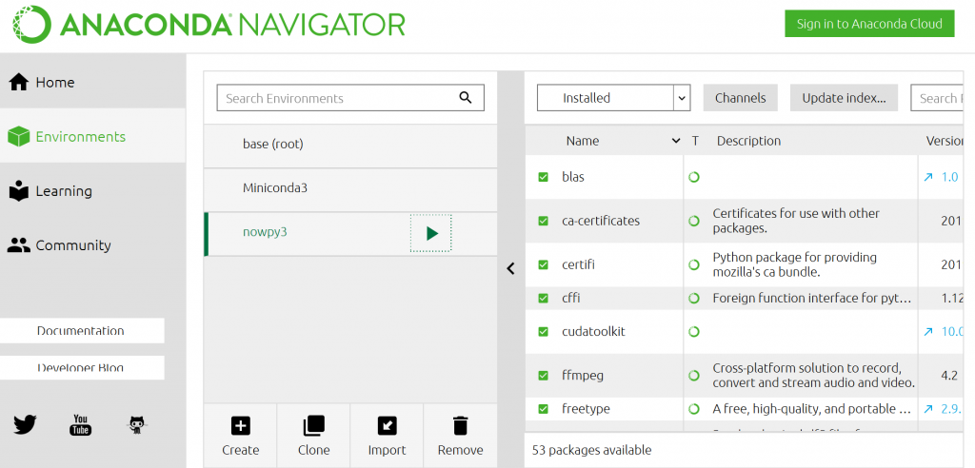The image size is (975, 468).
Task: Toggle the ffmpeg package checkbox
Action: (x=544, y=376)
